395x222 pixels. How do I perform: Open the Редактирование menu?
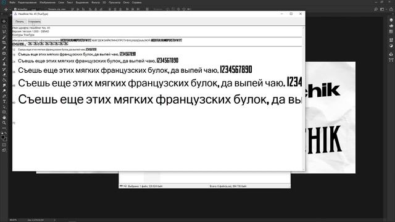click(27, 2)
